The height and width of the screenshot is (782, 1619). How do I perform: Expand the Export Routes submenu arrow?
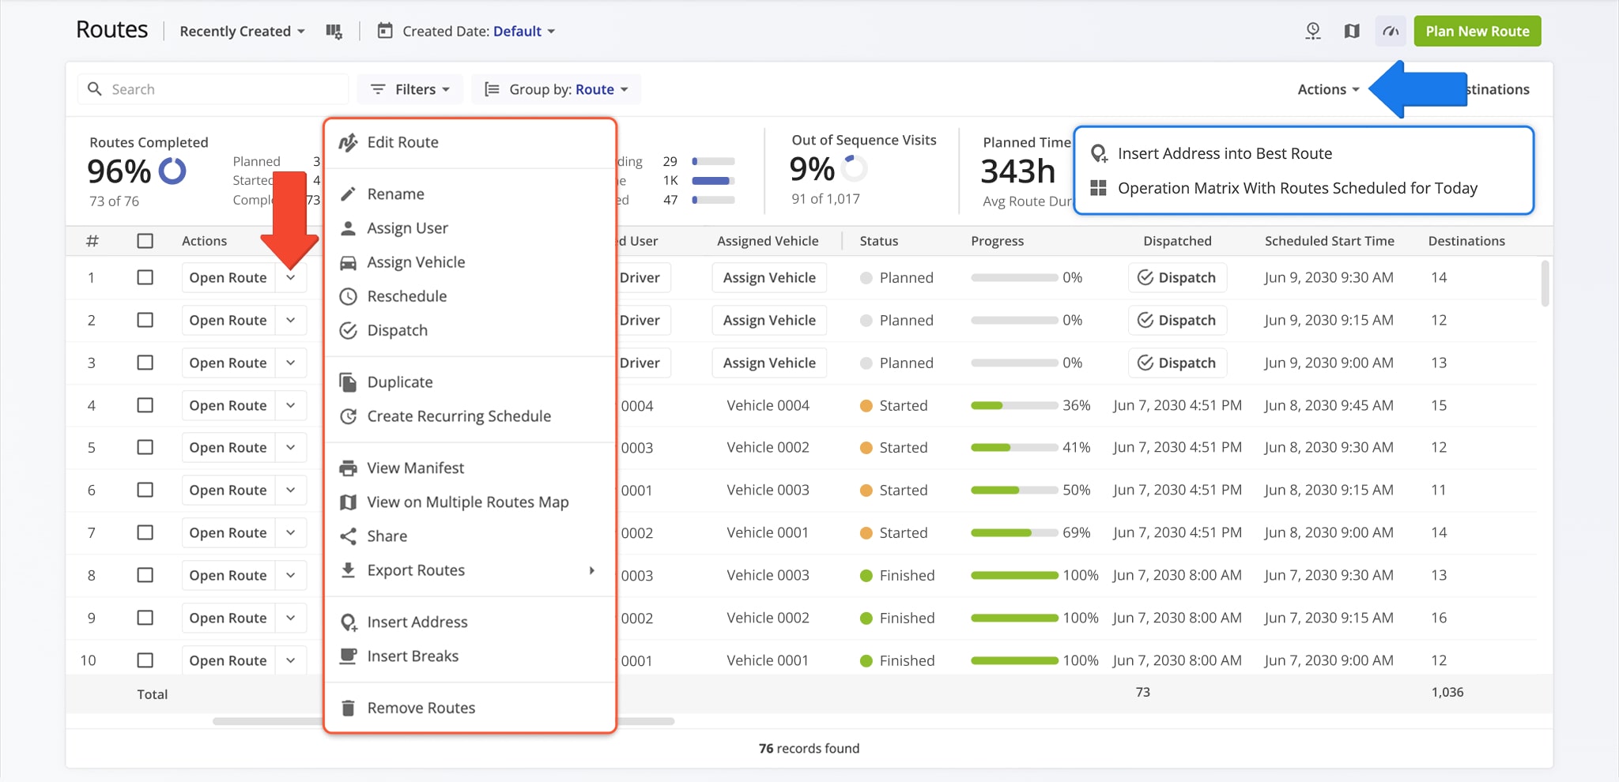(591, 570)
